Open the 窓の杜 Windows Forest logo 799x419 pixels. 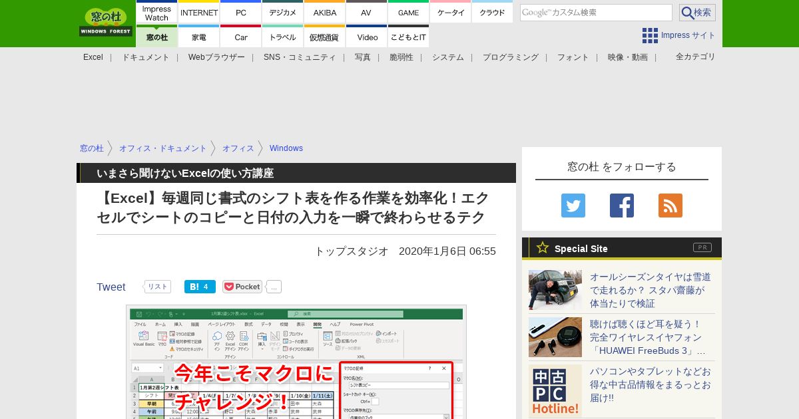point(107,22)
